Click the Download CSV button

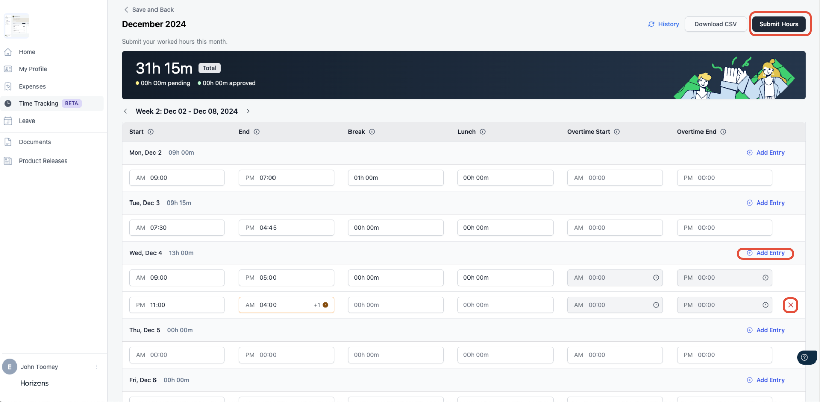(716, 24)
